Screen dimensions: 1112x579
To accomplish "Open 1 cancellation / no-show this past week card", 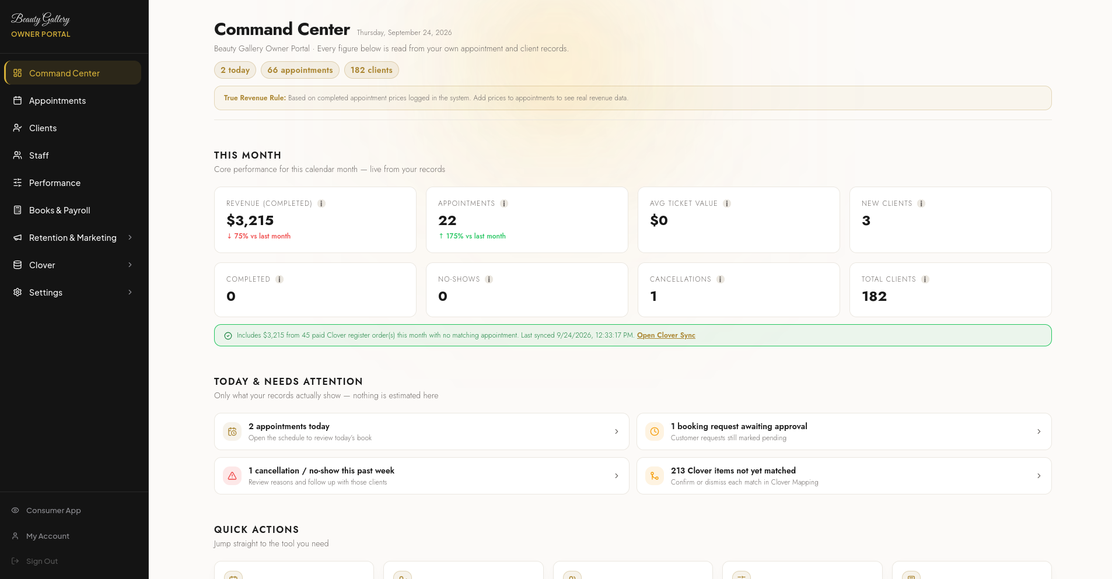I will 422,476.
